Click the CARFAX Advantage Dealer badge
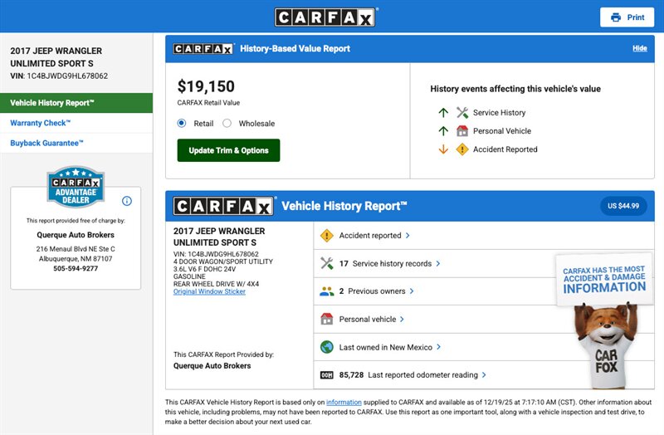 coord(76,185)
